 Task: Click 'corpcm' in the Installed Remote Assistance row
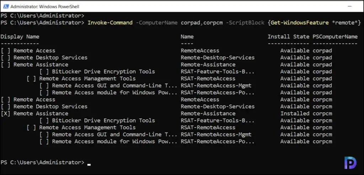(322, 113)
